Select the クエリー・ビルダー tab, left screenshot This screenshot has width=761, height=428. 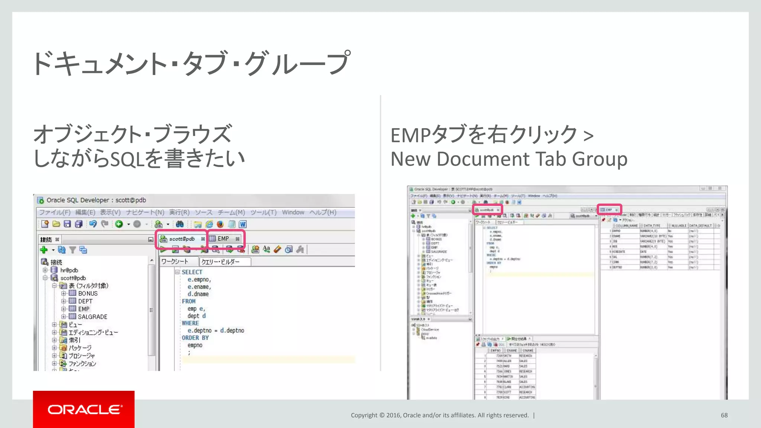[225, 262]
